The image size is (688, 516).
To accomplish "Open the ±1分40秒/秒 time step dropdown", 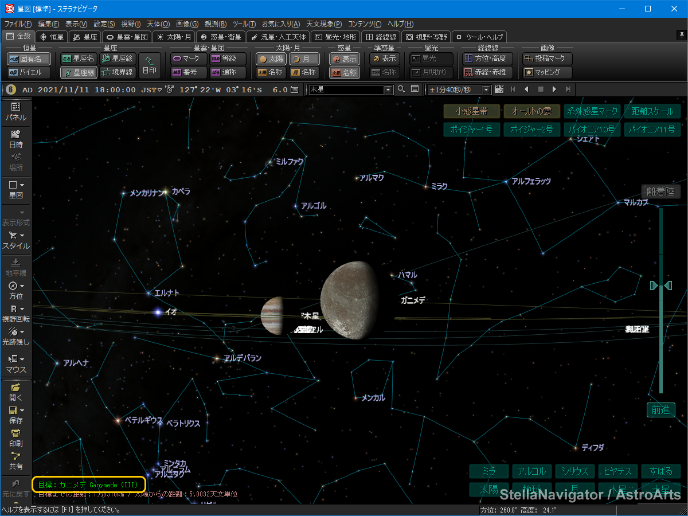I will pos(487,90).
